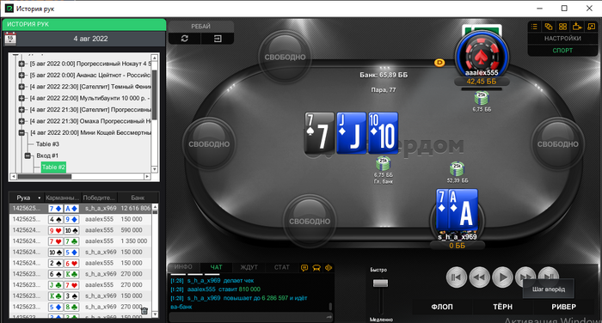Viewport: 602px width, 323px height.
Task: Open the Рука column sort dropdown arrow
Action: point(40,198)
